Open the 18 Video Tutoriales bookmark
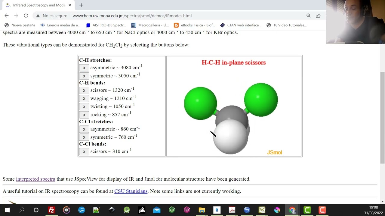Screen dimensions: 385x216 (287, 25)
